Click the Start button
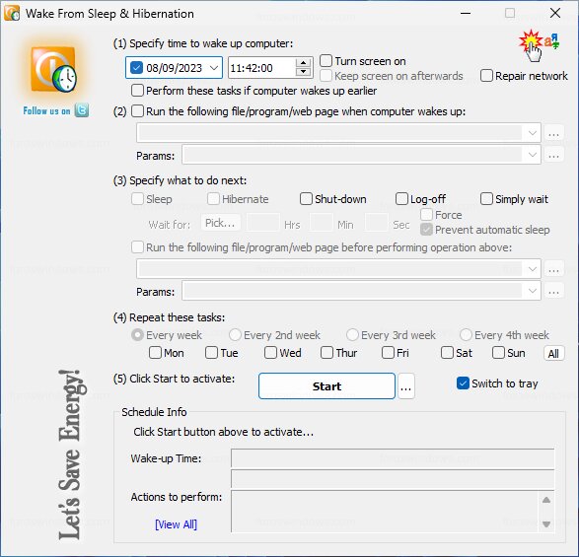This screenshot has width=579, height=557. [326, 386]
